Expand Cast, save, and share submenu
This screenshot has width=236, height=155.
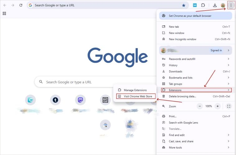click(196, 141)
